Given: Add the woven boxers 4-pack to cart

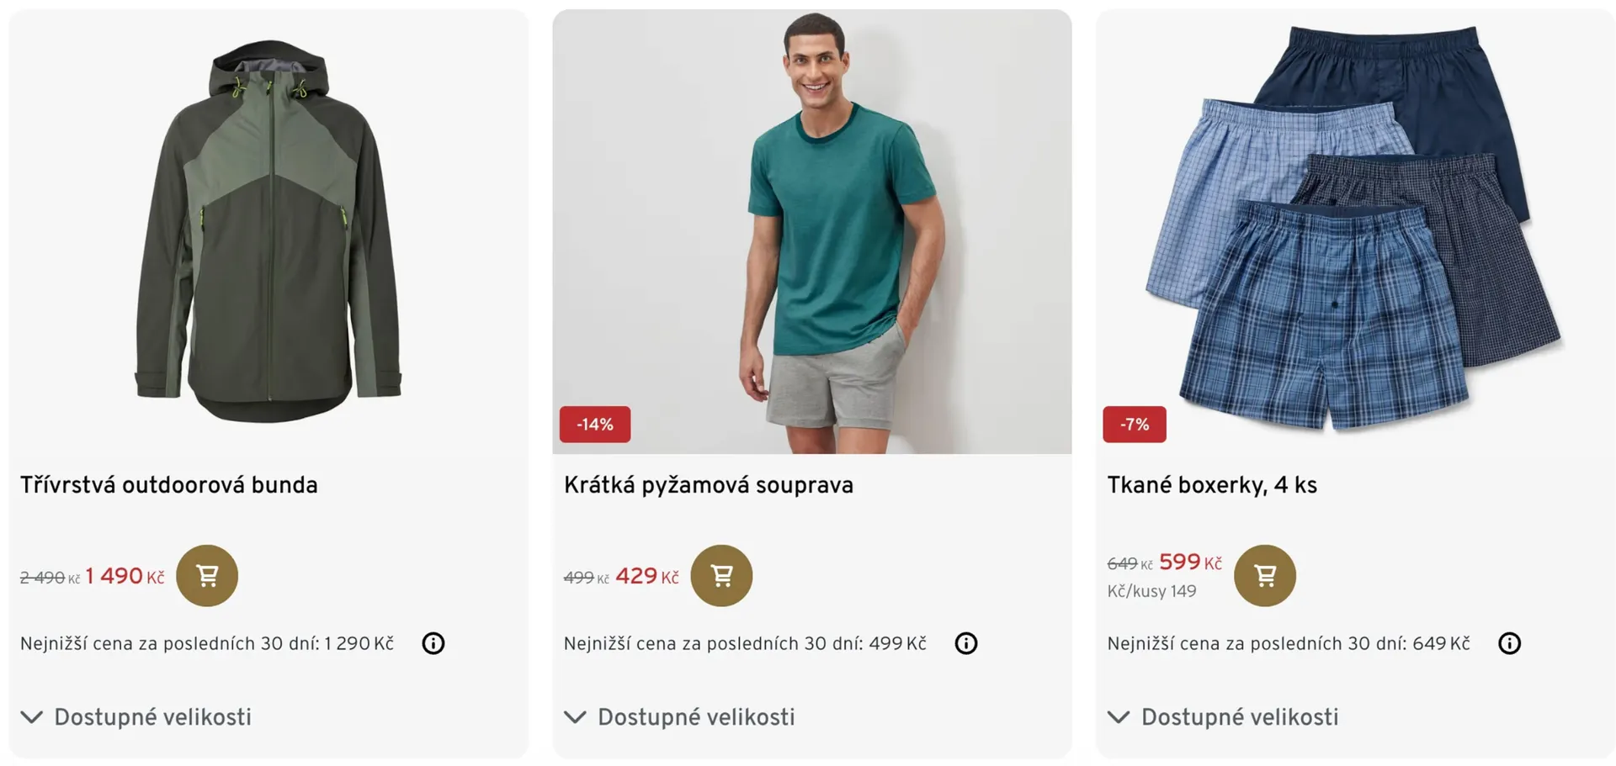Looking at the screenshot, I should click(1264, 576).
